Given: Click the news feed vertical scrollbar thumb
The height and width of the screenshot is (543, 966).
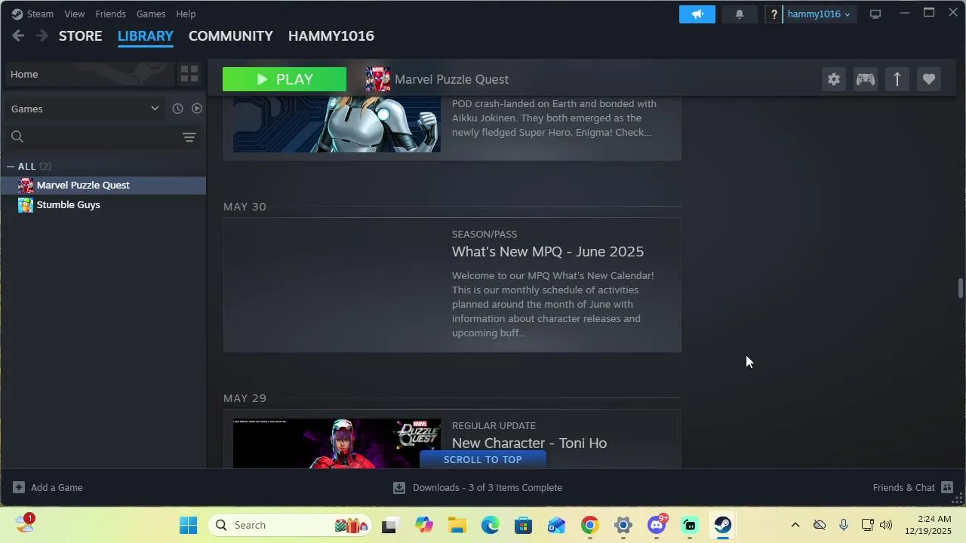Looking at the screenshot, I should pos(961,289).
